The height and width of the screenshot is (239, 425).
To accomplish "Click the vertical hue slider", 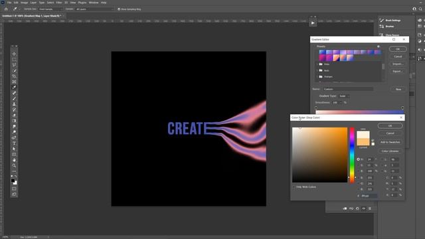I will pos(352,155).
